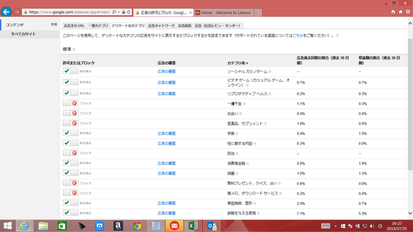Toggle allow/block for ビデオゲーム category
This screenshot has width=413, height=232.
pos(70,82)
